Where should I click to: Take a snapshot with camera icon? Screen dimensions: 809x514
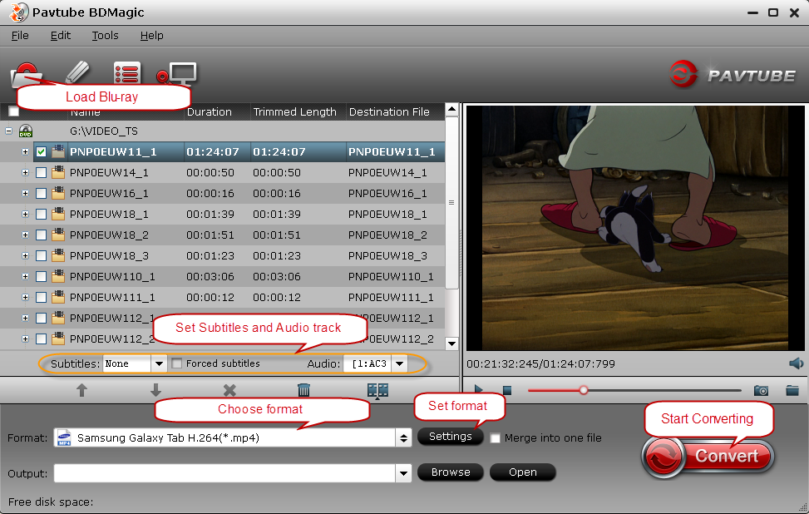[761, 391]
